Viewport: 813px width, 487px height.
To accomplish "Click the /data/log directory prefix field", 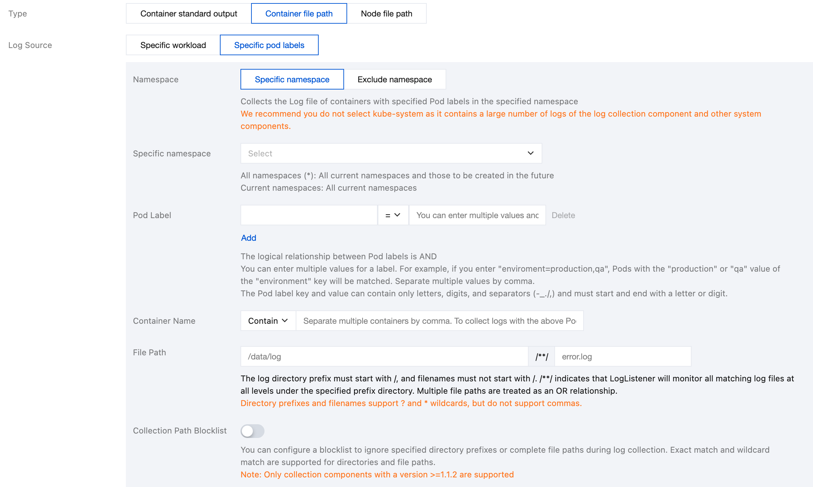I will [384, 357].
